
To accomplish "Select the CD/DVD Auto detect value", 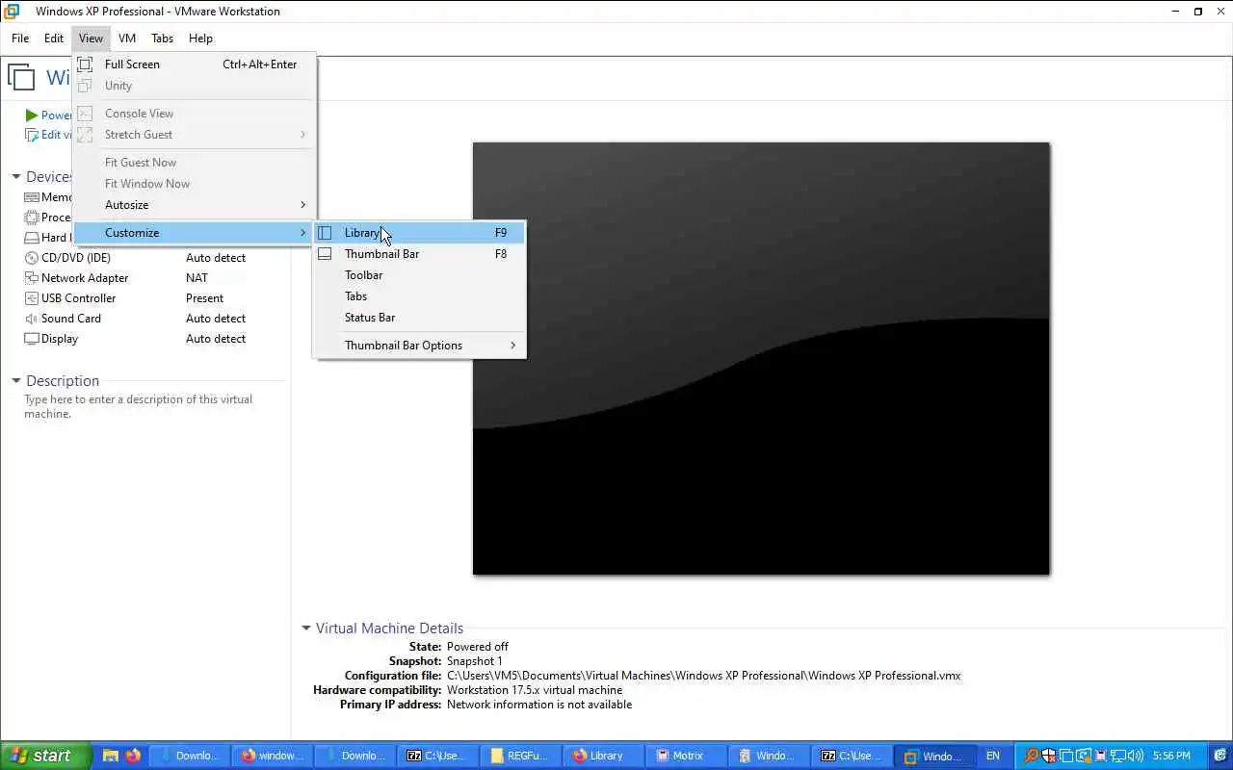I will click(216, 258).
